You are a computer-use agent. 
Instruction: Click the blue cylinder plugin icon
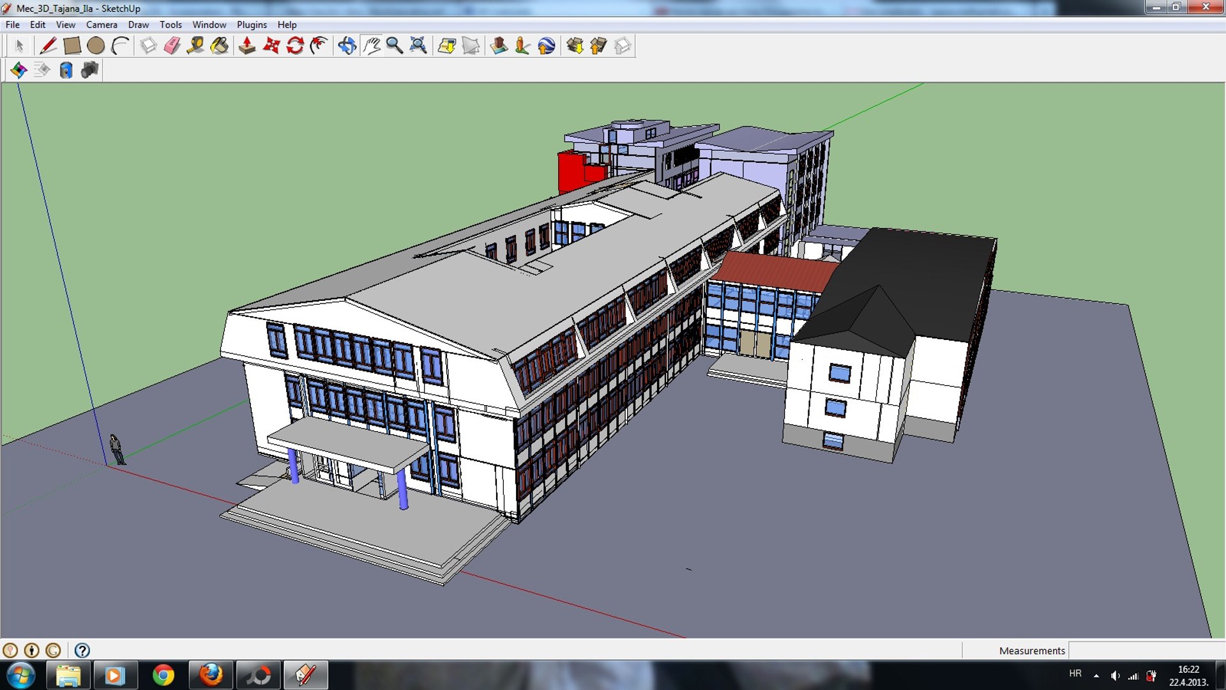66,70
